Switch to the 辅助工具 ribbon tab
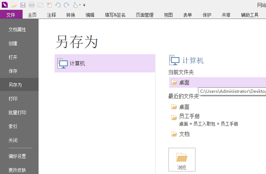Image resolution: width=266 pixels, height=174 pixels. click(x=250, y=15)
